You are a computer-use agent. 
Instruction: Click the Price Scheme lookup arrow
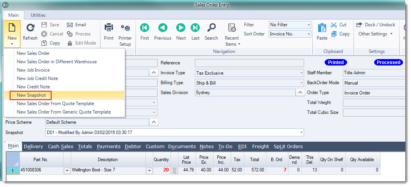(x=154, y=122)
